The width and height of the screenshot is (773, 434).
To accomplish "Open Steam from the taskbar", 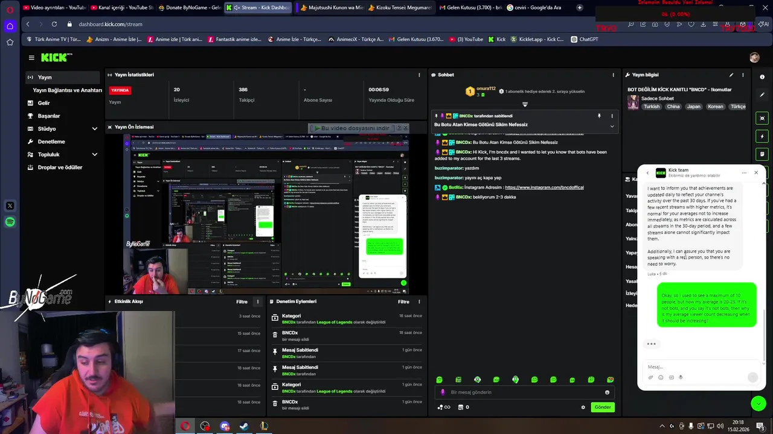I will tap(244, 426).
